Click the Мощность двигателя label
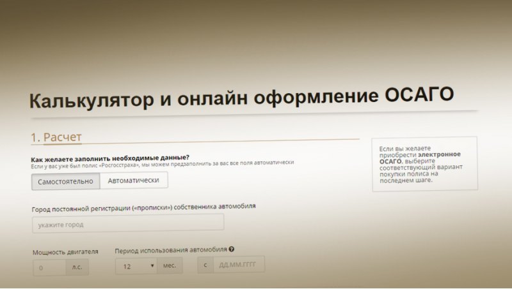512x289 pixels. pyautogui.click(x=65, y=252)
